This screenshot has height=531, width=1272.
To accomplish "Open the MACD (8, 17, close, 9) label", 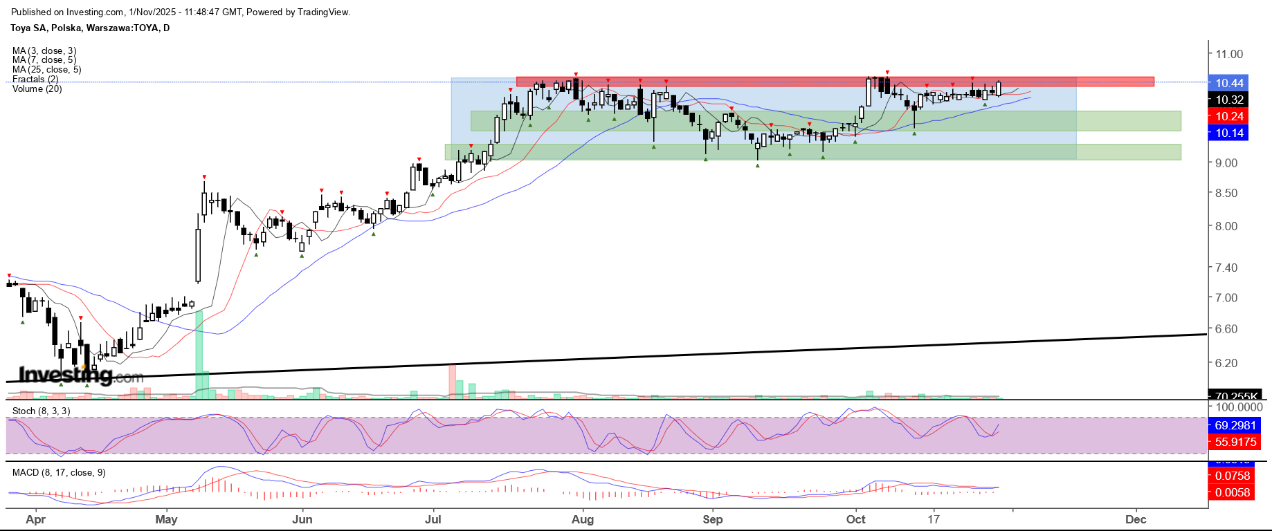I will click(59, 472).
